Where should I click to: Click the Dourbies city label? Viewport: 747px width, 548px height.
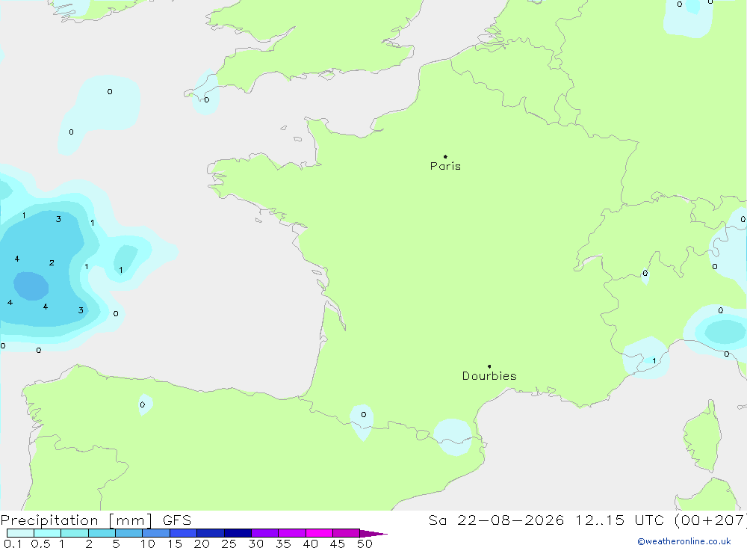[489, 376]
